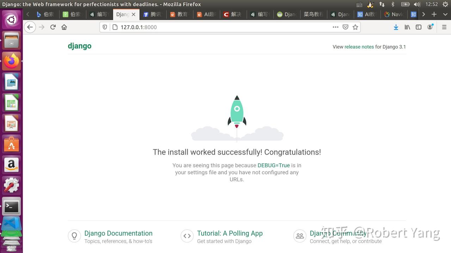Open the battery status indicator
Screen dimensions: 451x253
[405, 4]
